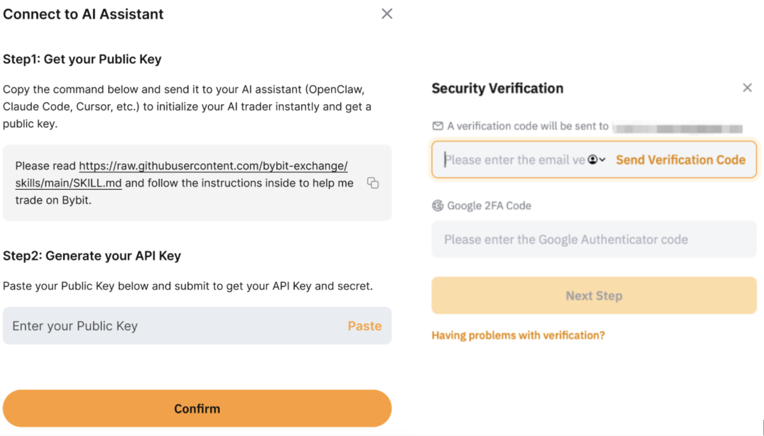Click the Next Step button
The image size is (764, 436).
click(x=594, y=296)
